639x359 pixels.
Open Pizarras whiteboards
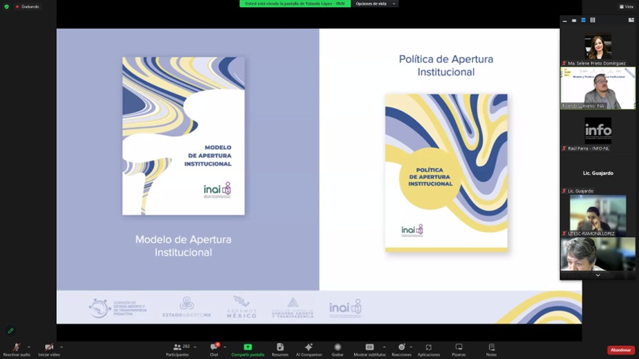459,349
